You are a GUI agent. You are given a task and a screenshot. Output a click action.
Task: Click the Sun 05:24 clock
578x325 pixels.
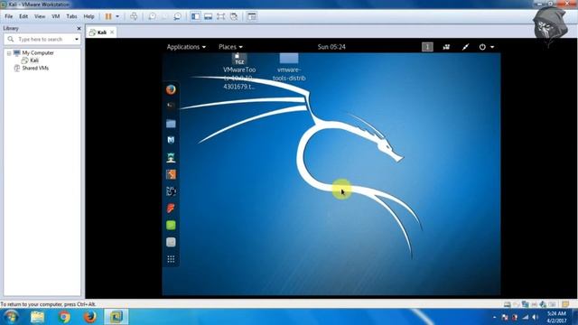[x=331, y=47]
